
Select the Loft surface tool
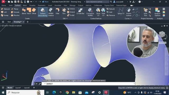(x=4, y=12)
